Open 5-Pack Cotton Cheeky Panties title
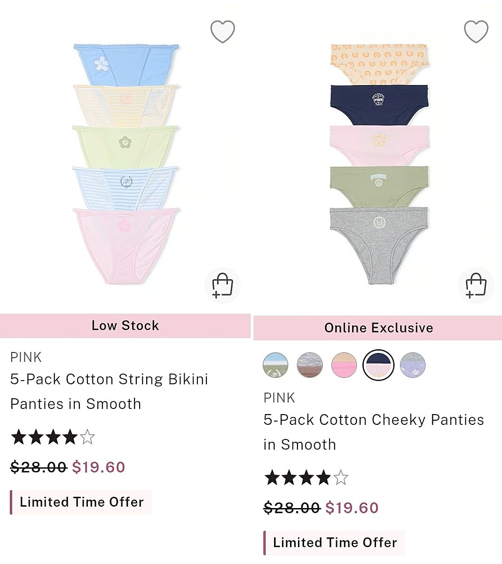Viewport: 502px width, 564px height. coord(374,432)
